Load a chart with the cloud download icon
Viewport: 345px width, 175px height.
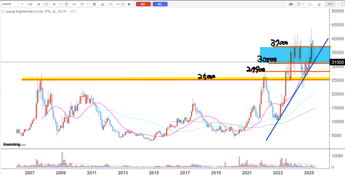(x=310, y=4)
